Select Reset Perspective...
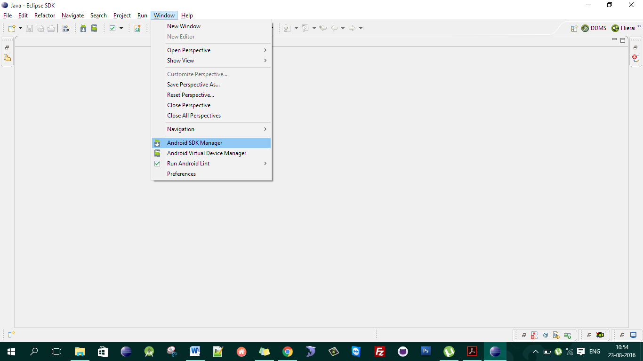 point(211,95)
